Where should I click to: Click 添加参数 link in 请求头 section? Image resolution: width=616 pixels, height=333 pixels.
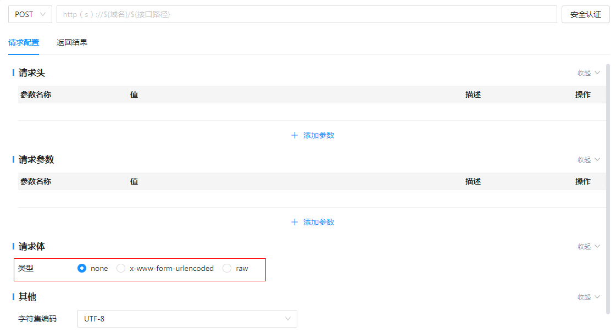pos(319,135)
